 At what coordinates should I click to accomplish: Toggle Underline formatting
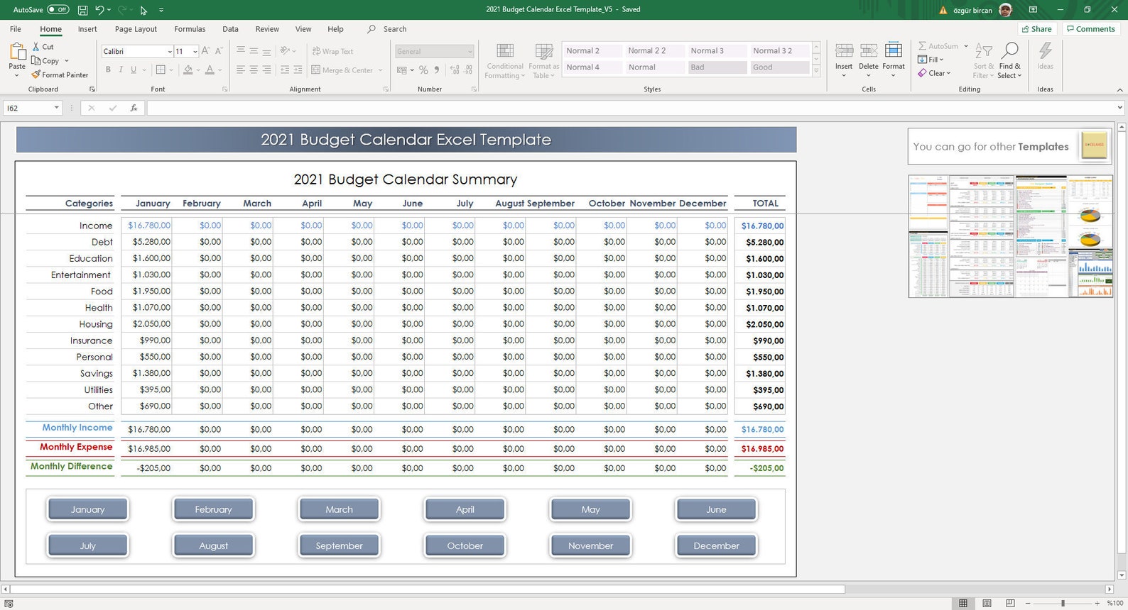coord(133,70)
